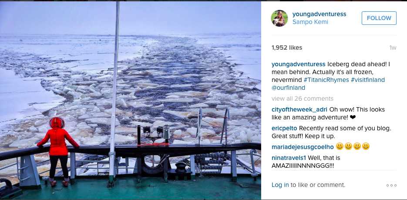Expand view all 26 comments
The image size is (407, 200).
302,98
